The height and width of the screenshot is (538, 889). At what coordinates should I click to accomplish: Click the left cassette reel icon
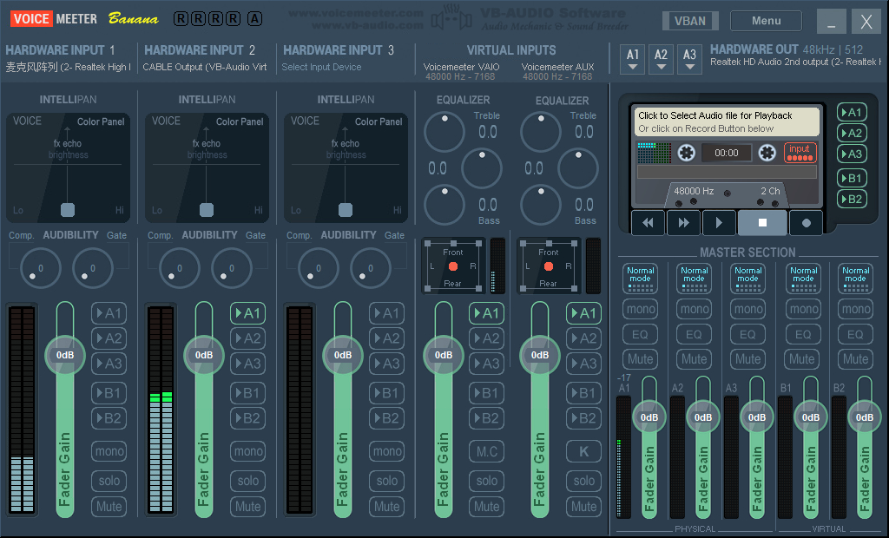[687, 153]
